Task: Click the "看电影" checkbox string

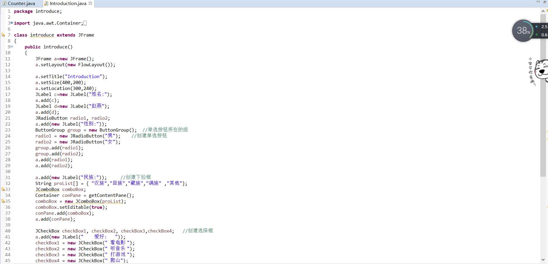Action: [117, 243]
